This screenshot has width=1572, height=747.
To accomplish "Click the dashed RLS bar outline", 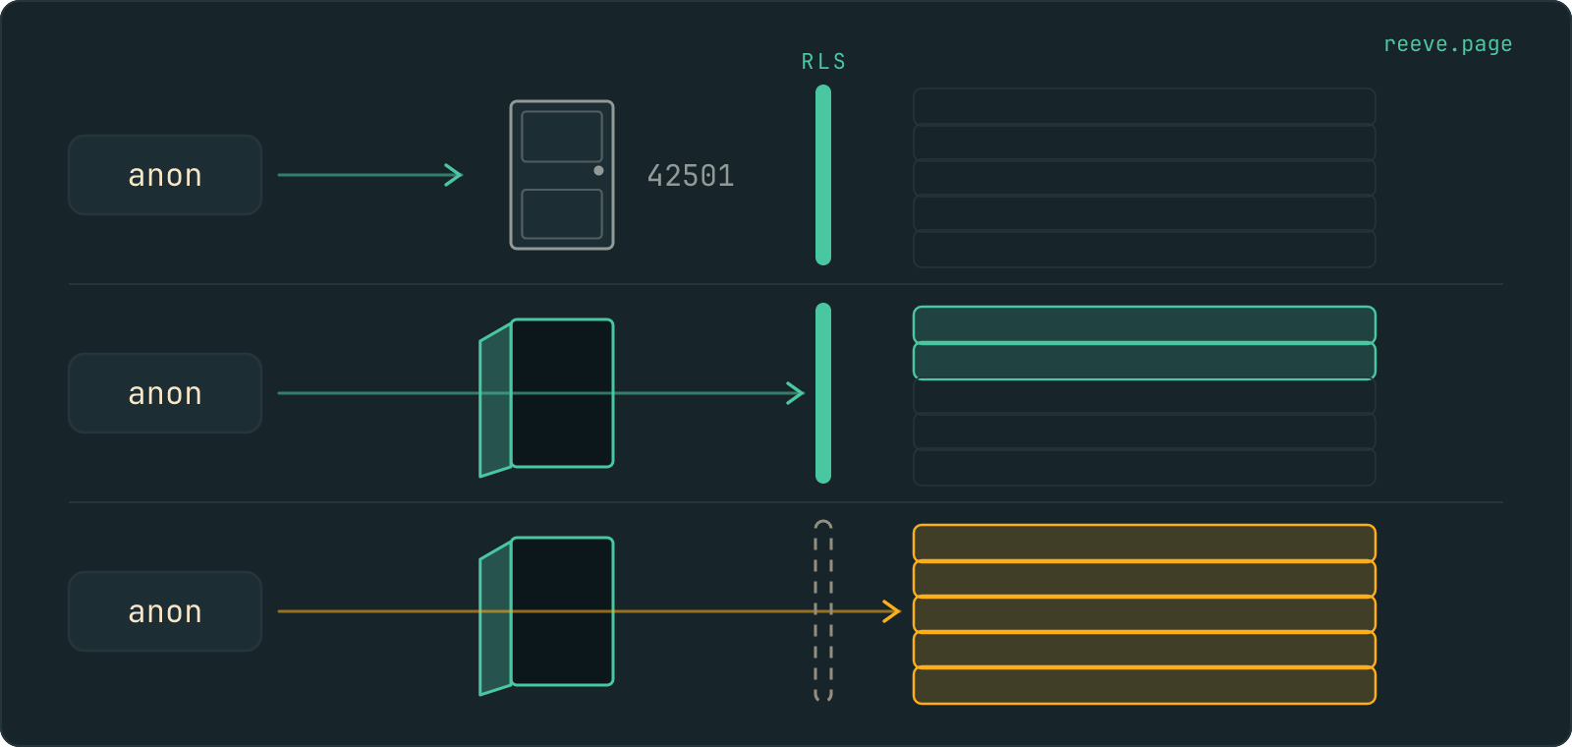I will (x=823, y=610).
